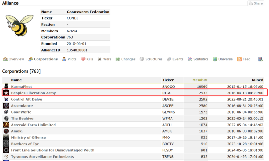Click the KarmaFleet corporation logo
The image size is (269, 161).
(x=6, y=87)
